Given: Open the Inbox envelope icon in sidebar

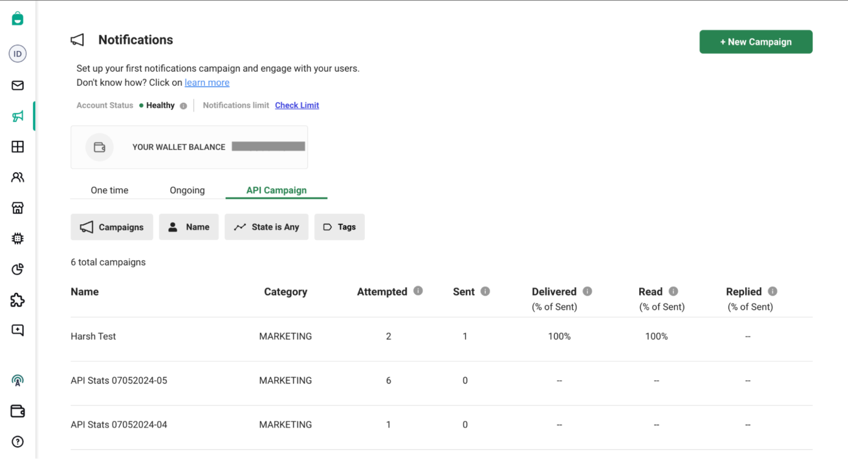Looking at the screenshot, I should pyautogui.click(x=17, y=85).
